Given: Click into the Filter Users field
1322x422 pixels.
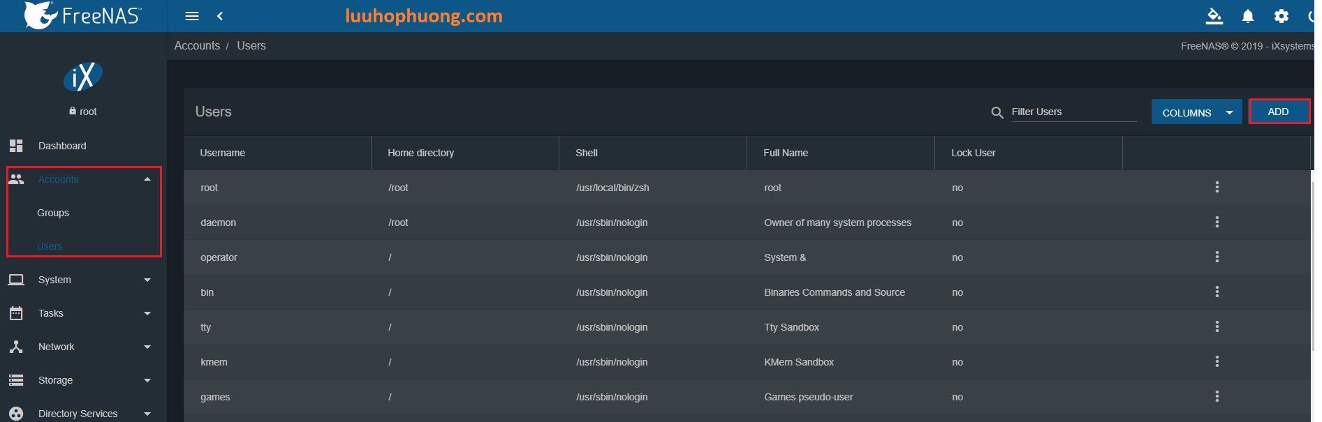Looking at the screenshot, I should tap(1073, 112).
